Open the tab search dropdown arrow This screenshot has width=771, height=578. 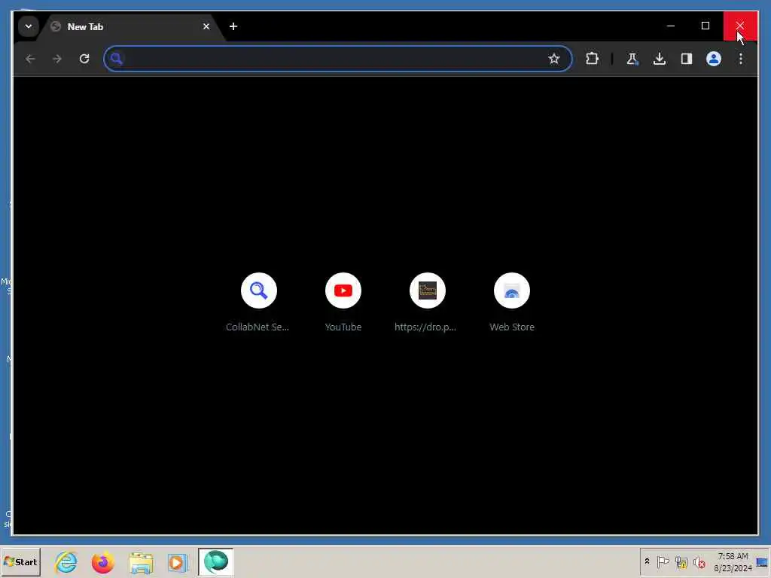pos(29,26)
